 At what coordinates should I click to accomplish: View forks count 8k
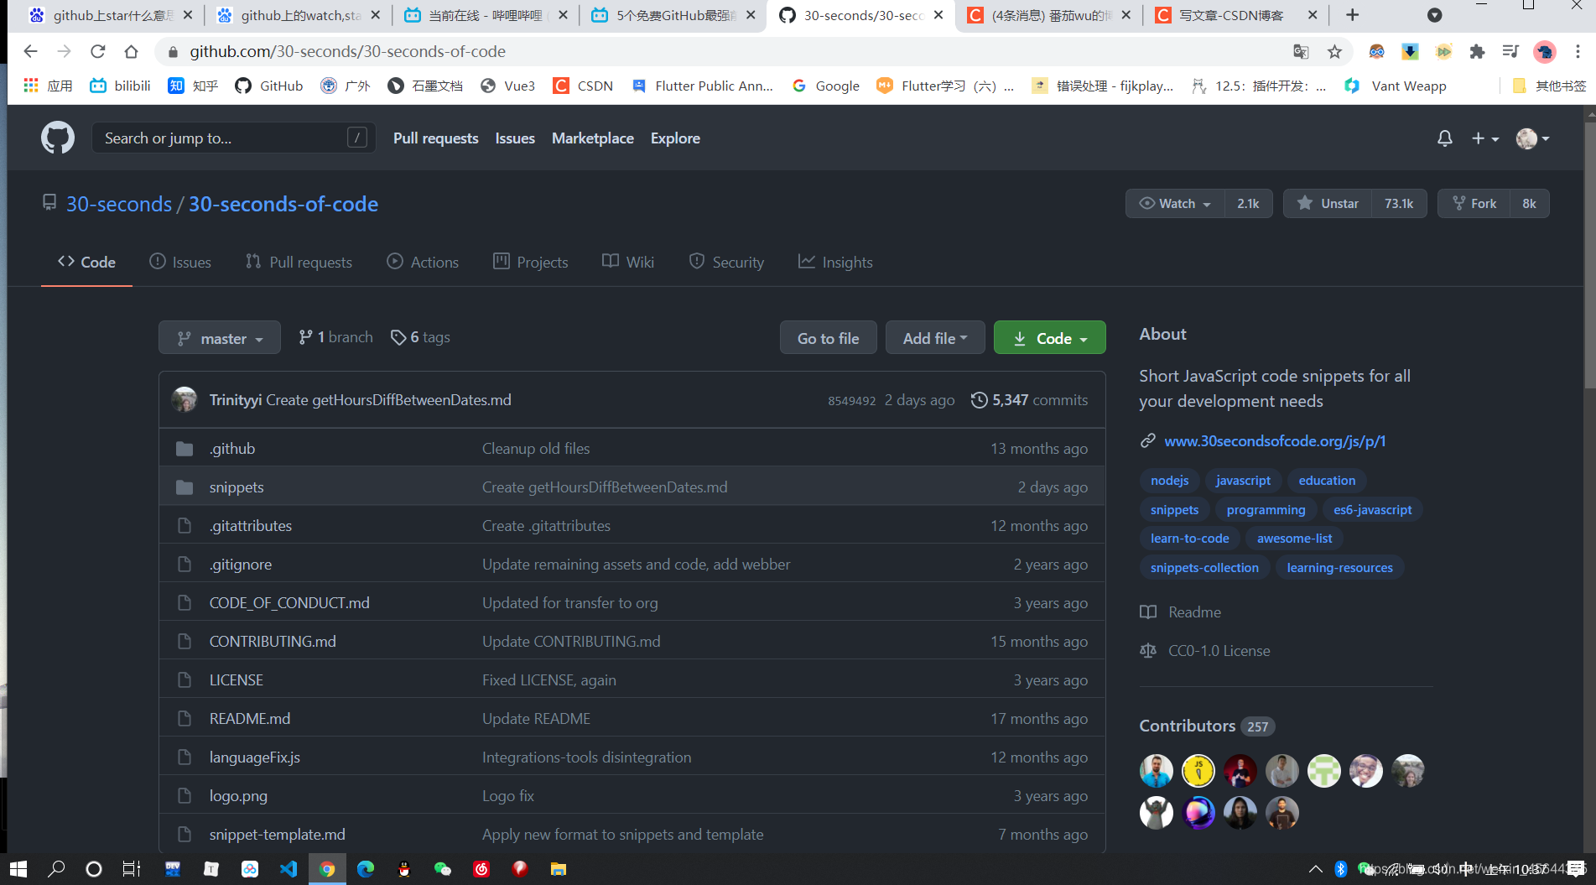pos(1529,203)
